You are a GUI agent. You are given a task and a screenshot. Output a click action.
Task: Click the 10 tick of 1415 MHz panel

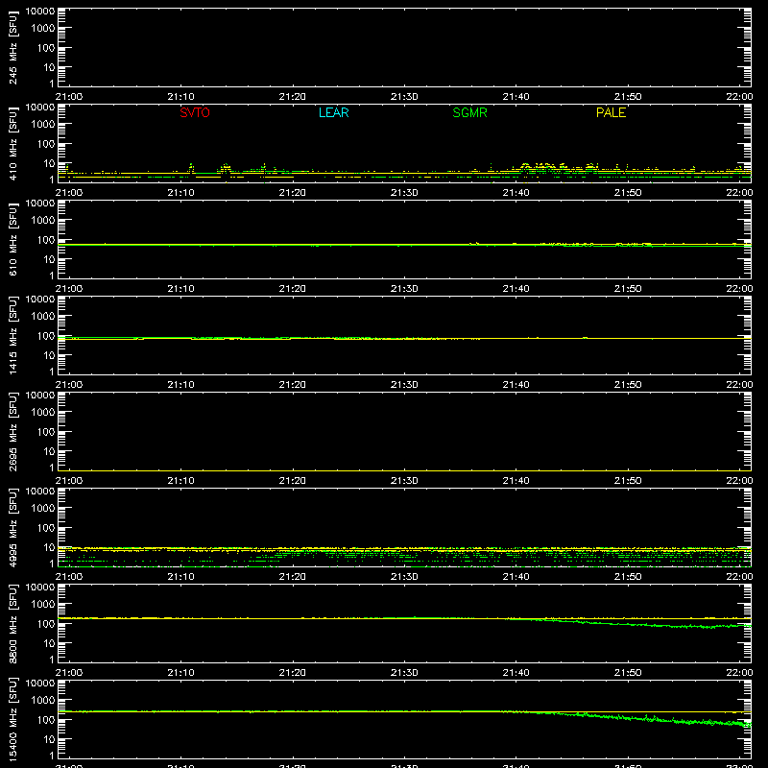click(x=49, y=355)
